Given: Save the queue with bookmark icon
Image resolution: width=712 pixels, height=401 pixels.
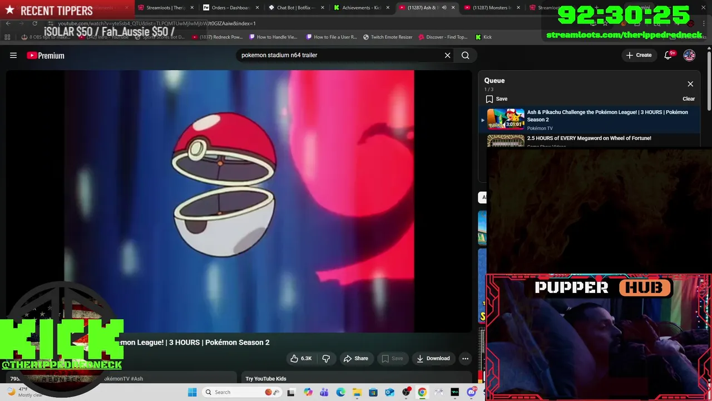Looking at the screenshot, I should click(x=497, y=99).
